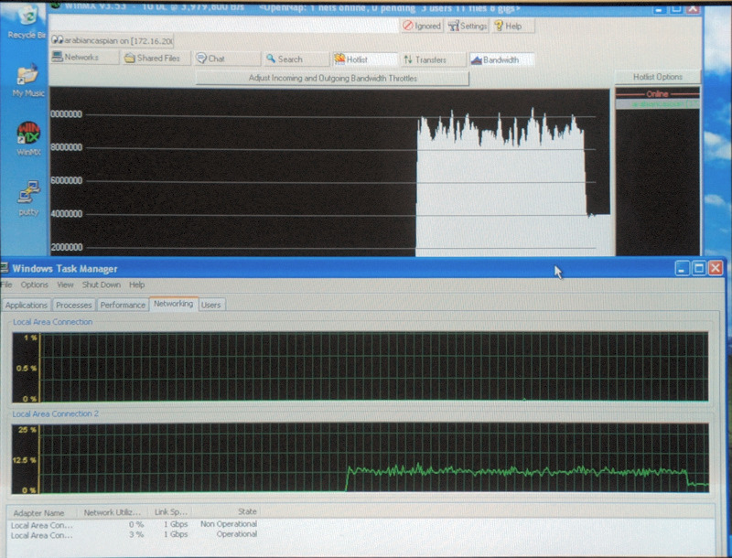
Task: Open Task Manager File menu
Action: click(x=6, y=284)
